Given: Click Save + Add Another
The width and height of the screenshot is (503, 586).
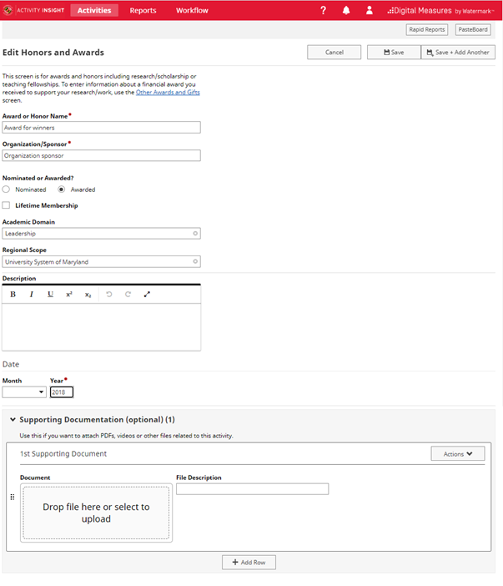Looking at the screenshot, I should (x=458, y=53).
